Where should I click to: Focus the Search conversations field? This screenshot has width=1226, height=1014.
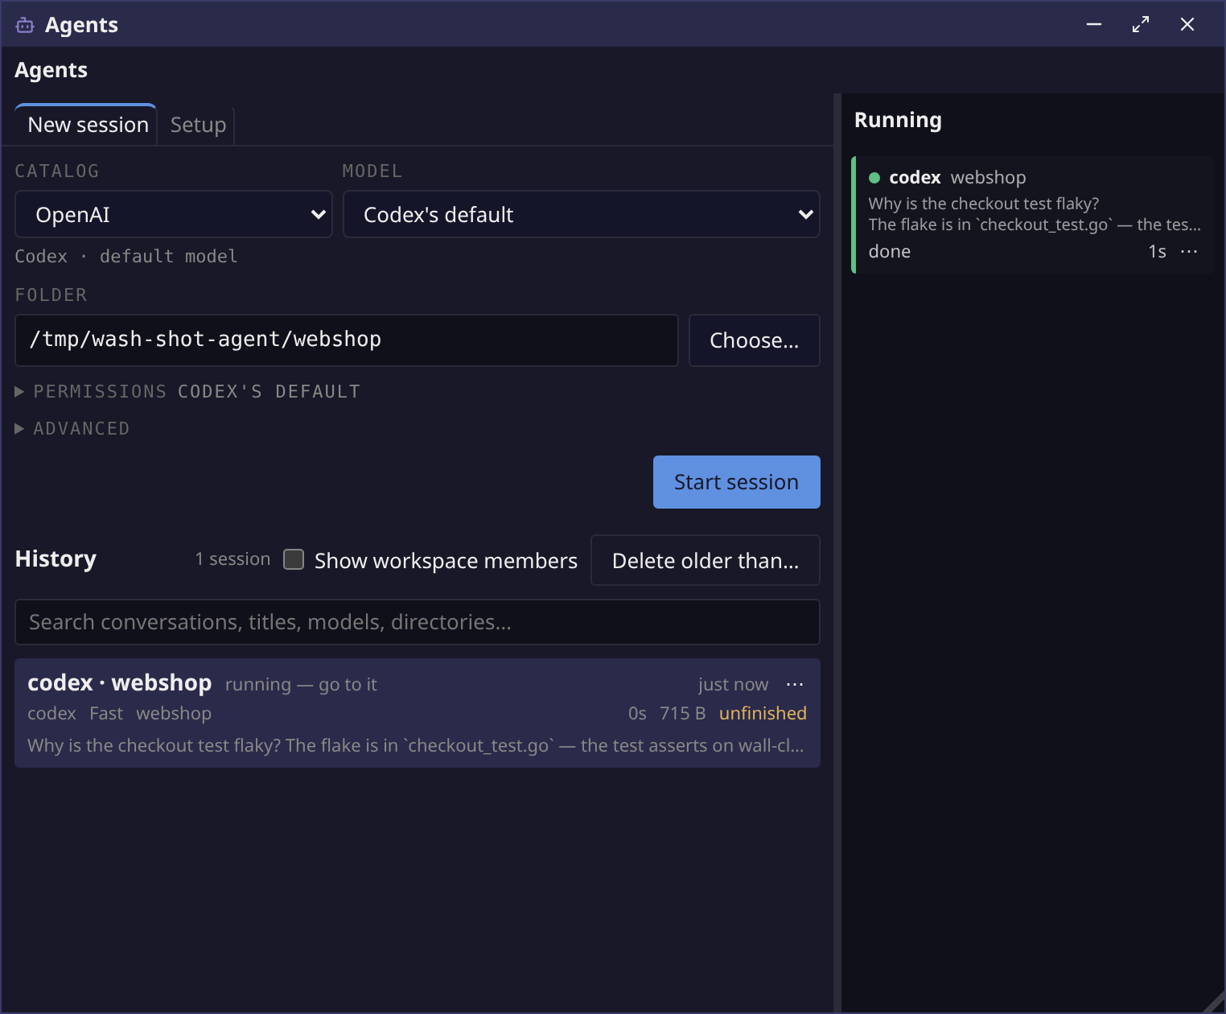pos(418,622)
